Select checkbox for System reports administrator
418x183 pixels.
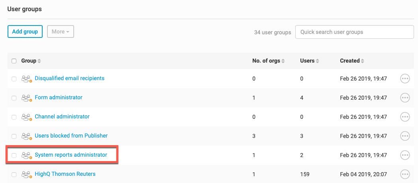(14, 155)
